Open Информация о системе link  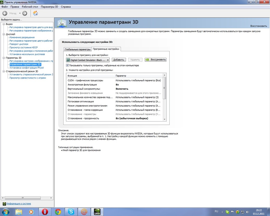point(19,204)
